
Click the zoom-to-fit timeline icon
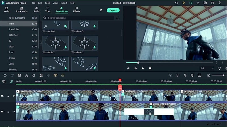[199, 75]
